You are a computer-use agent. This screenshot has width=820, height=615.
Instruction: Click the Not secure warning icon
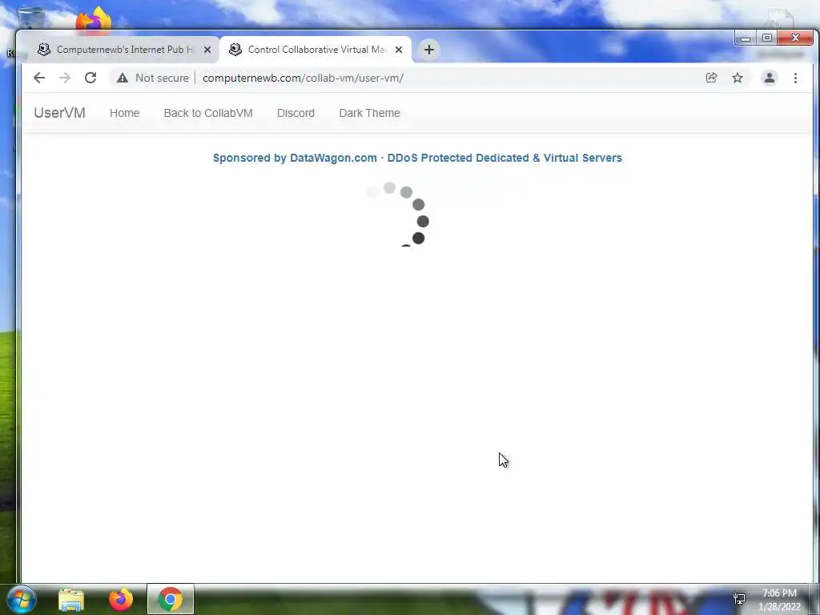[x=123, y=78]
